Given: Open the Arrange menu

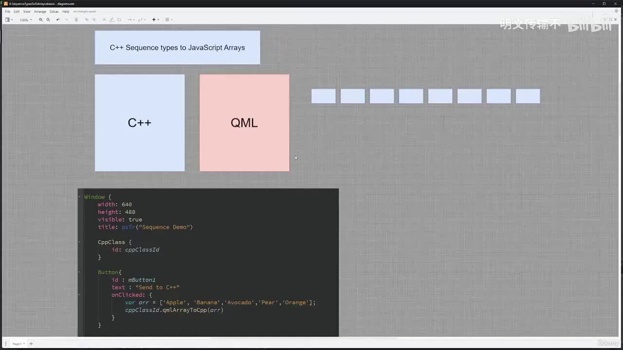Looking at the screenshot, I should click(x=40, y=11).
